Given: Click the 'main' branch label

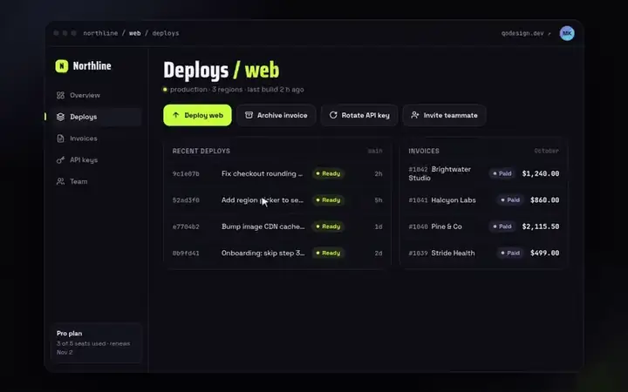Looking at the screenshot, I should 375,152.
